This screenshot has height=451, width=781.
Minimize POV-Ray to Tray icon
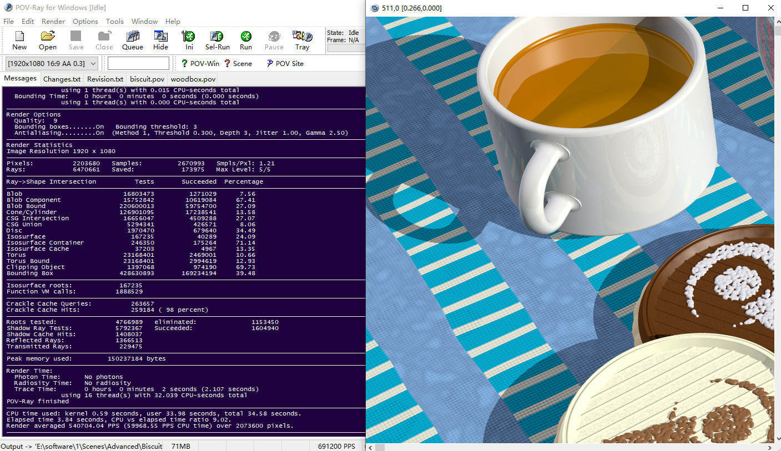click(302, 40)
